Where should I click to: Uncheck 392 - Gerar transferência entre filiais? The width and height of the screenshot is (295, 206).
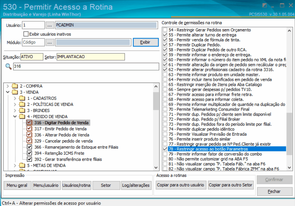tap(29, 159)
